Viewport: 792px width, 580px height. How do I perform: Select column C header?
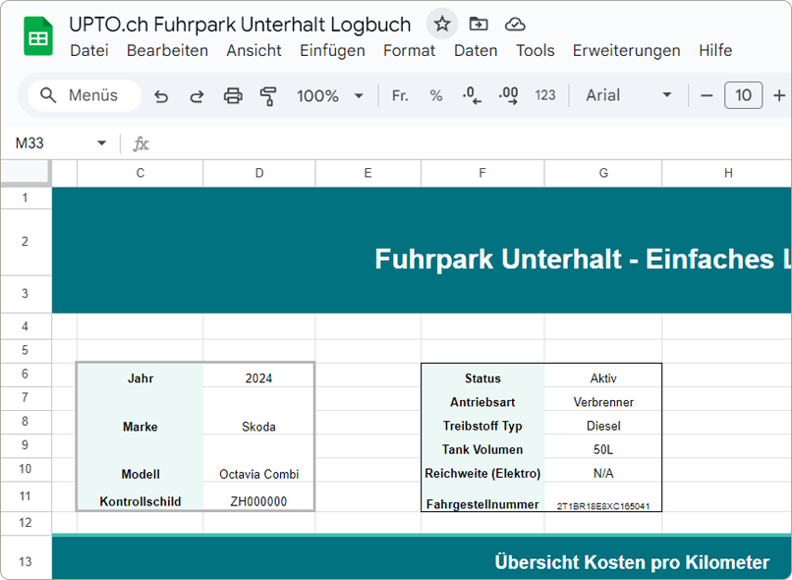point(141,173)
